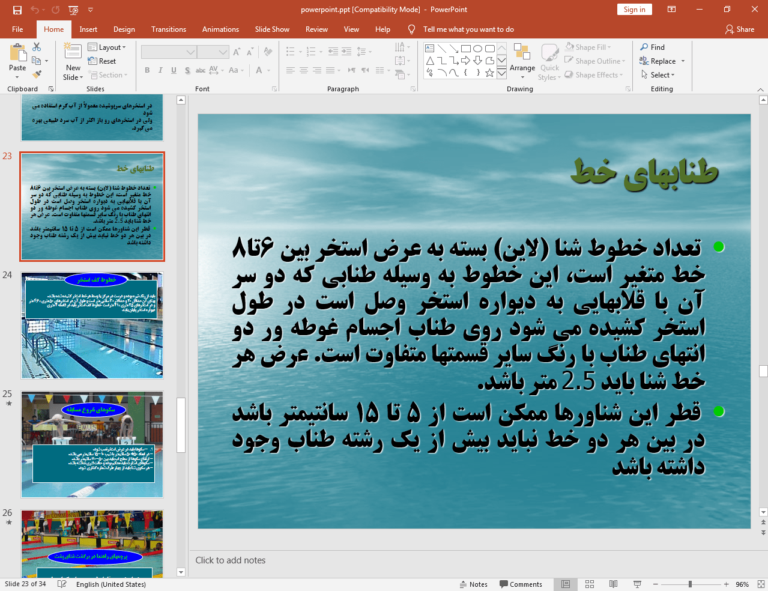Click the Find command in Editing group
This screenshot has width=768, height=591.
click(656, 47)
